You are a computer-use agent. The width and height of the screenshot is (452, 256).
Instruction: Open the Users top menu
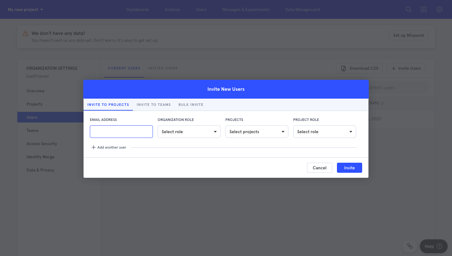[201, 9]
